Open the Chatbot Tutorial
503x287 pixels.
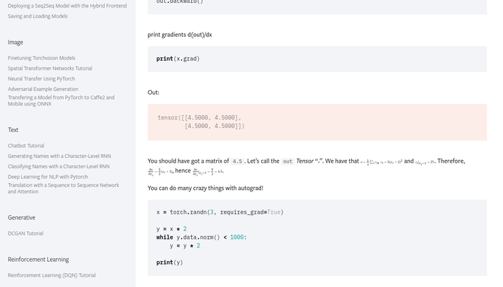pos(26,146)
